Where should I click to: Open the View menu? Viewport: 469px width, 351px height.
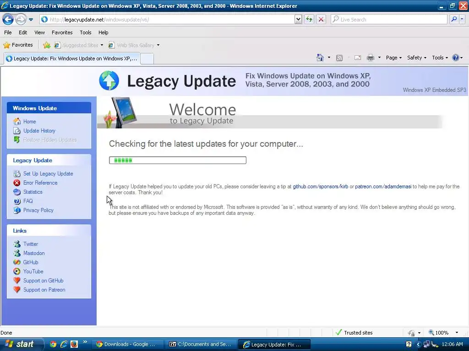(39, 32)
